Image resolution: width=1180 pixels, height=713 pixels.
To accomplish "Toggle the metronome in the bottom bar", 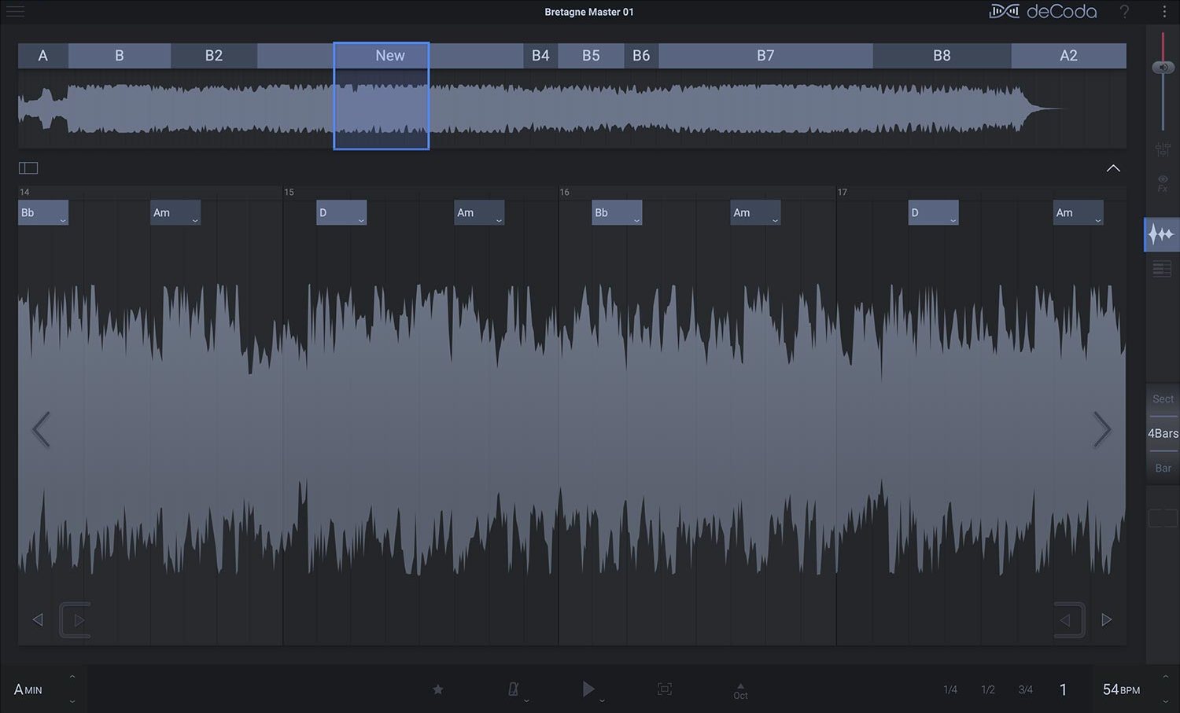I will tap(514, 689).
